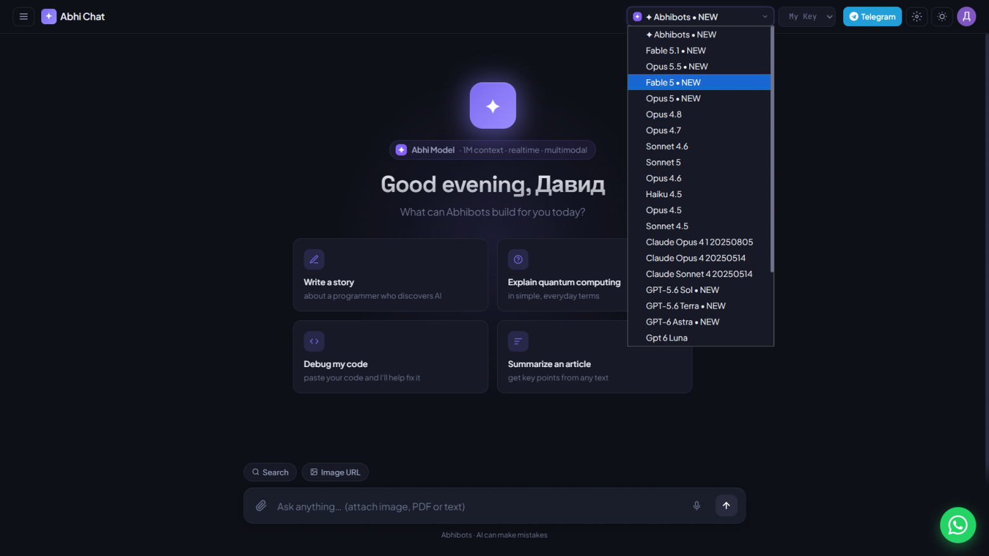The image size is (989, 556).
Task: Select GPT-6 Astra • NEW model
Action: tap(699, 321)
